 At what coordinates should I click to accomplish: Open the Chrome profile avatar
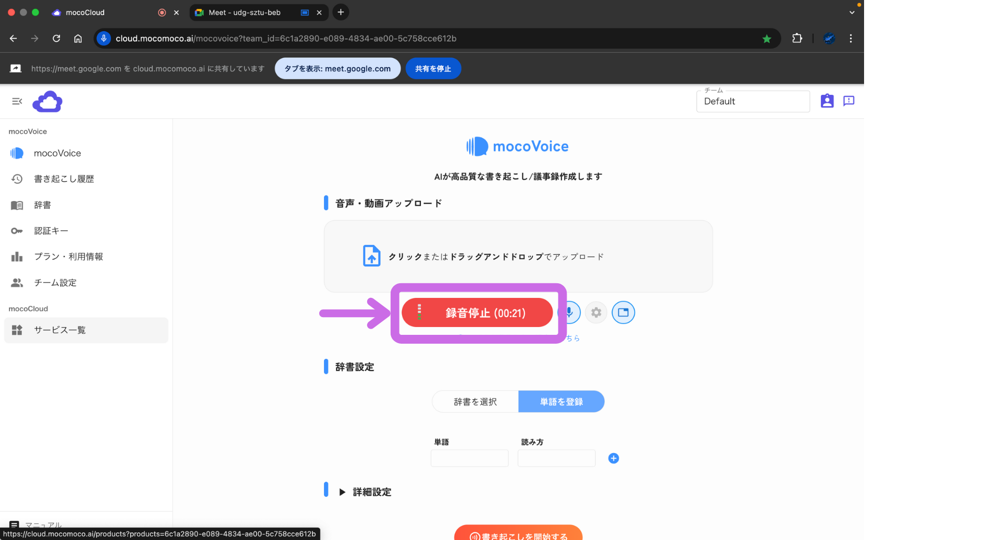pyautogui.click(x=829, y=38)
